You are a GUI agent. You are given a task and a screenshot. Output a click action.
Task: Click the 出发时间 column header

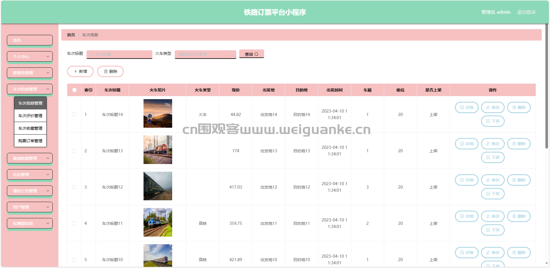[335, 90]
